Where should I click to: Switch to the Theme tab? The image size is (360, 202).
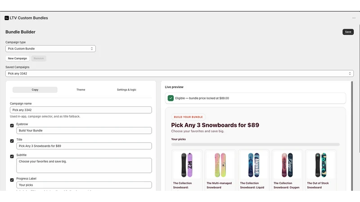(x=81, y=90)
